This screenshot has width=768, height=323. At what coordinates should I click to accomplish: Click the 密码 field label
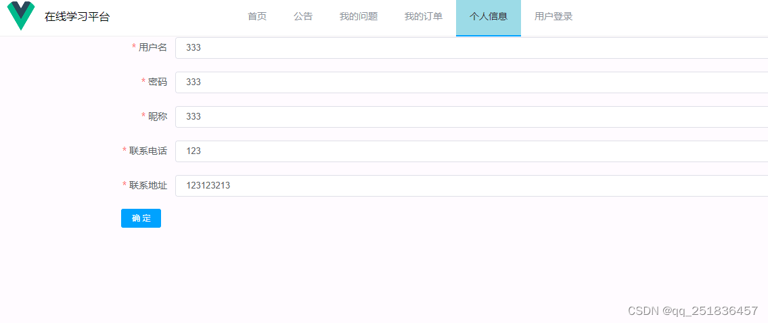(158, 82)
